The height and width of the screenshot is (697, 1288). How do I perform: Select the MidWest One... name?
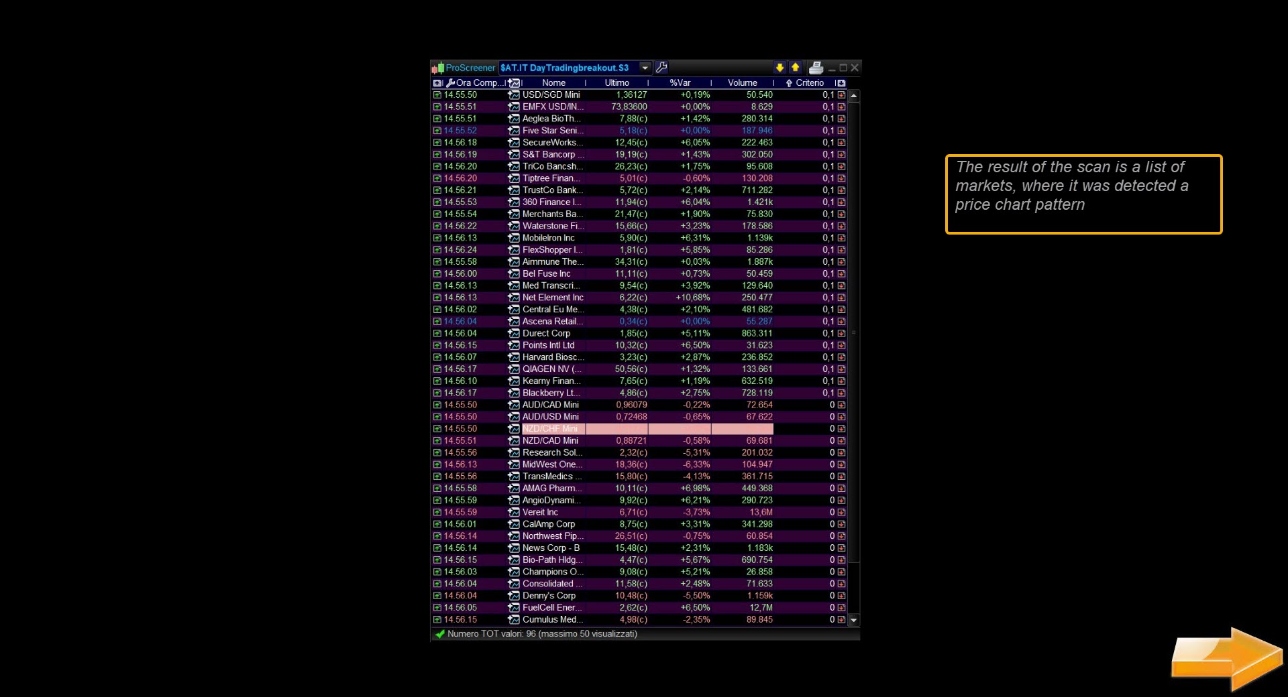552,465
